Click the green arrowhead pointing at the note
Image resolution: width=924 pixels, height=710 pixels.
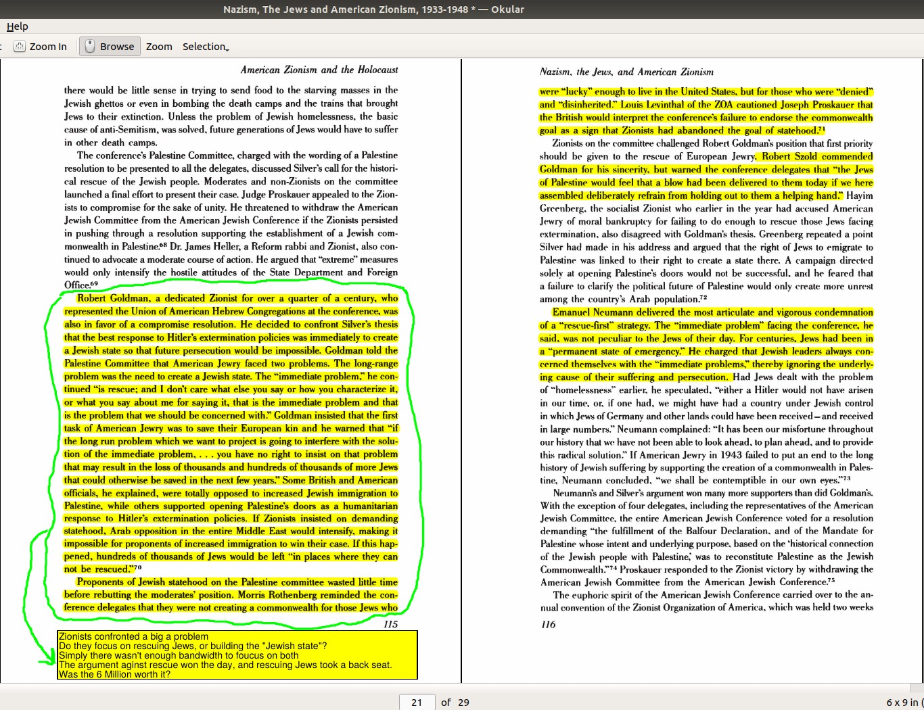(49, 659)
